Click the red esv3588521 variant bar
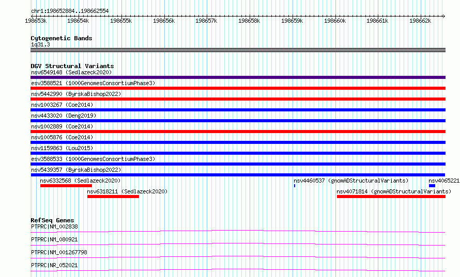The image size is (460, 277). tap(238, 88)
